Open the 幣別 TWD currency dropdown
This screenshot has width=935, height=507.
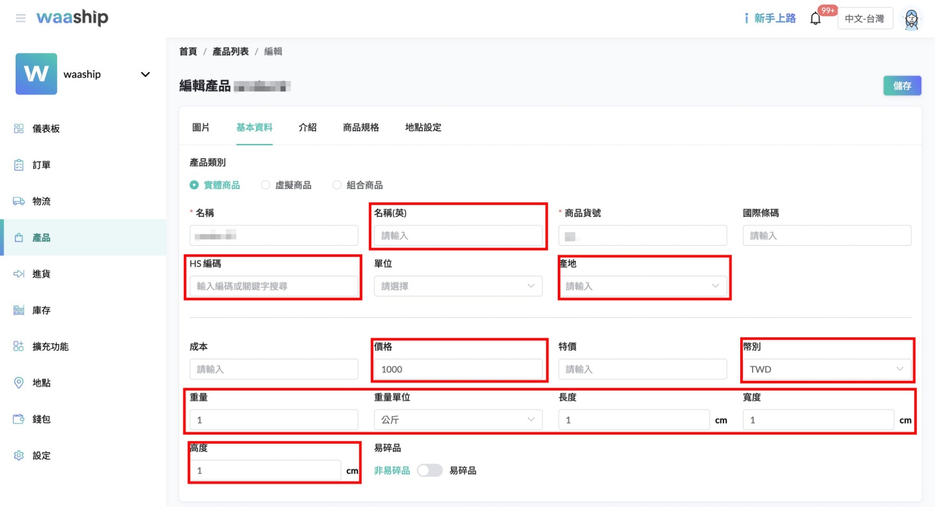pos(826,369)
